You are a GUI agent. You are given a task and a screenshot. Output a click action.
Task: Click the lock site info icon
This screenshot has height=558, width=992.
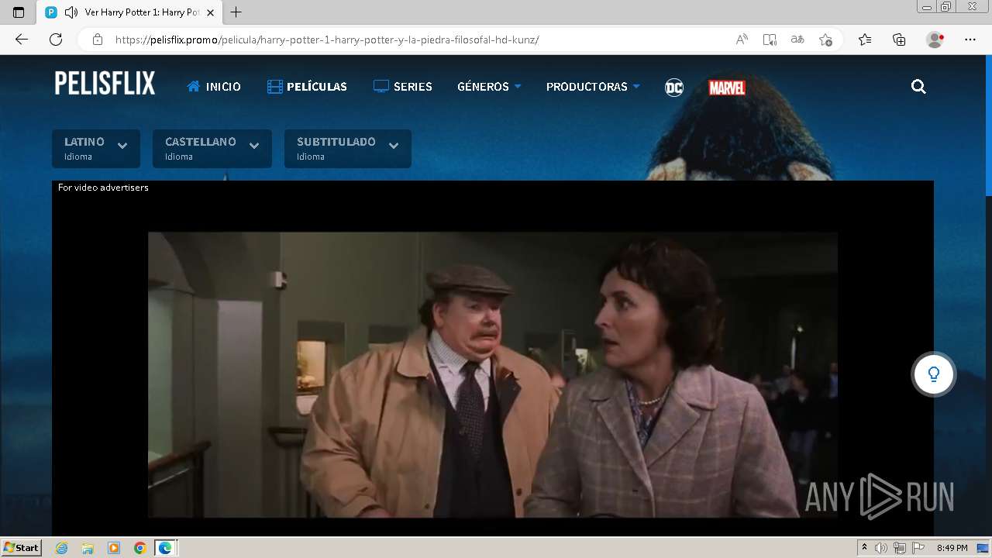(97, 40)
